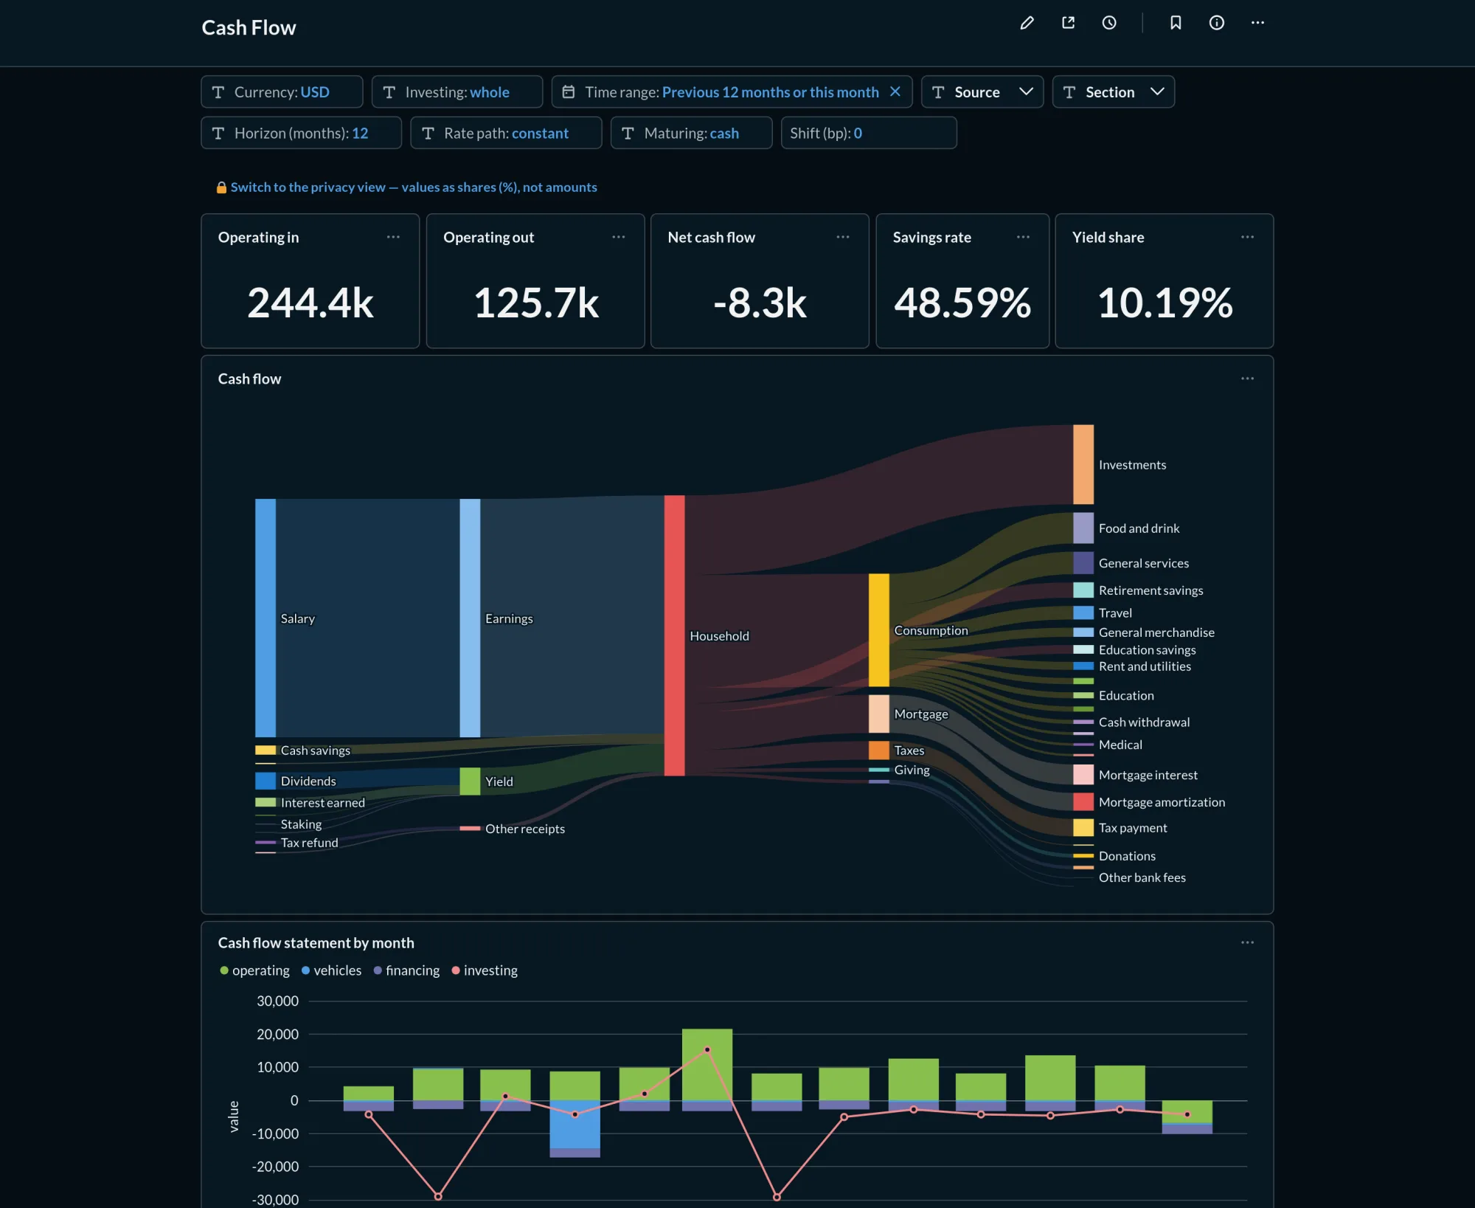1475x1208 pixels.
Task: Show dashboard info icon
Action: pos(1217,23)
